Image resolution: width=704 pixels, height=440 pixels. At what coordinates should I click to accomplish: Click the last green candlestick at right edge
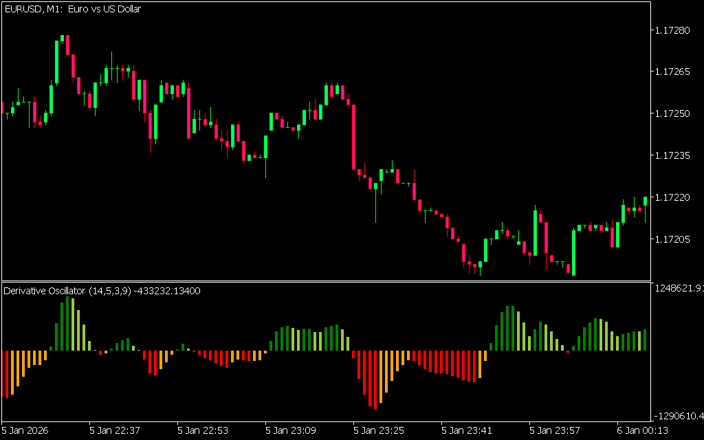pos(645,201)
